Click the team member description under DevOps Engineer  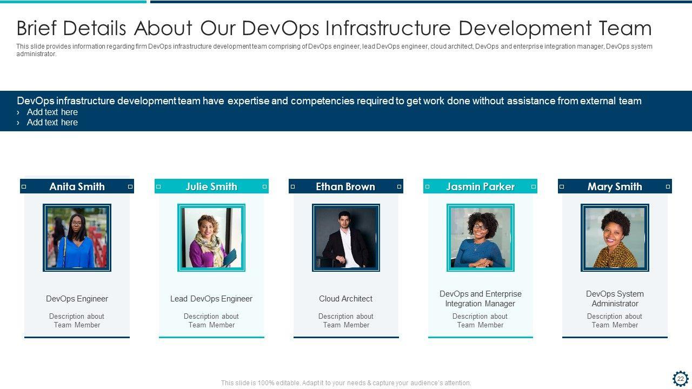pos(77,321)
